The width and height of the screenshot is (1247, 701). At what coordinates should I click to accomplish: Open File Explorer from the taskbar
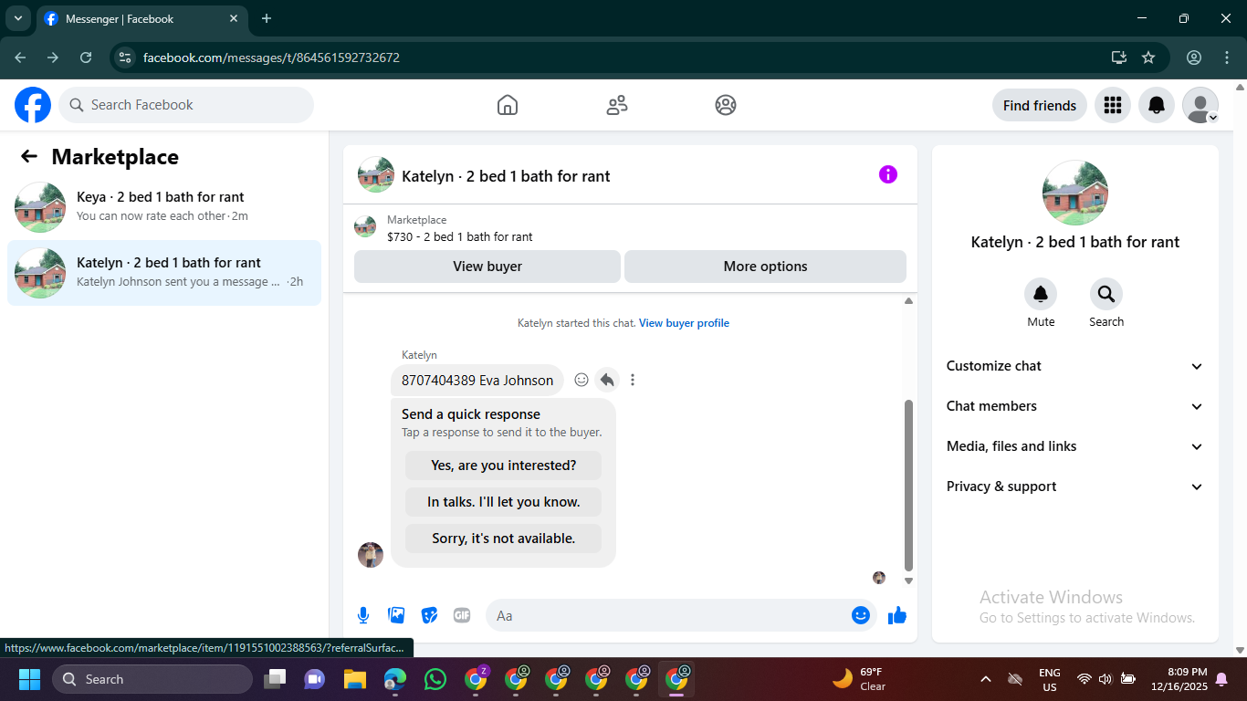(x=354, y=679)
